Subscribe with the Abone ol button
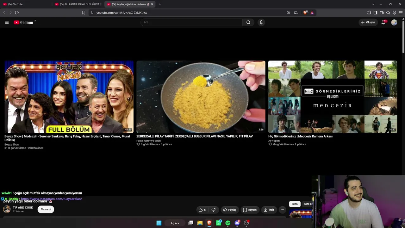The image size is (405, 228). 46,209
